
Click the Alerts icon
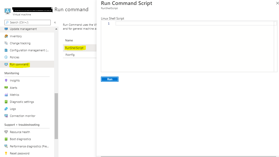coord(6,88)
